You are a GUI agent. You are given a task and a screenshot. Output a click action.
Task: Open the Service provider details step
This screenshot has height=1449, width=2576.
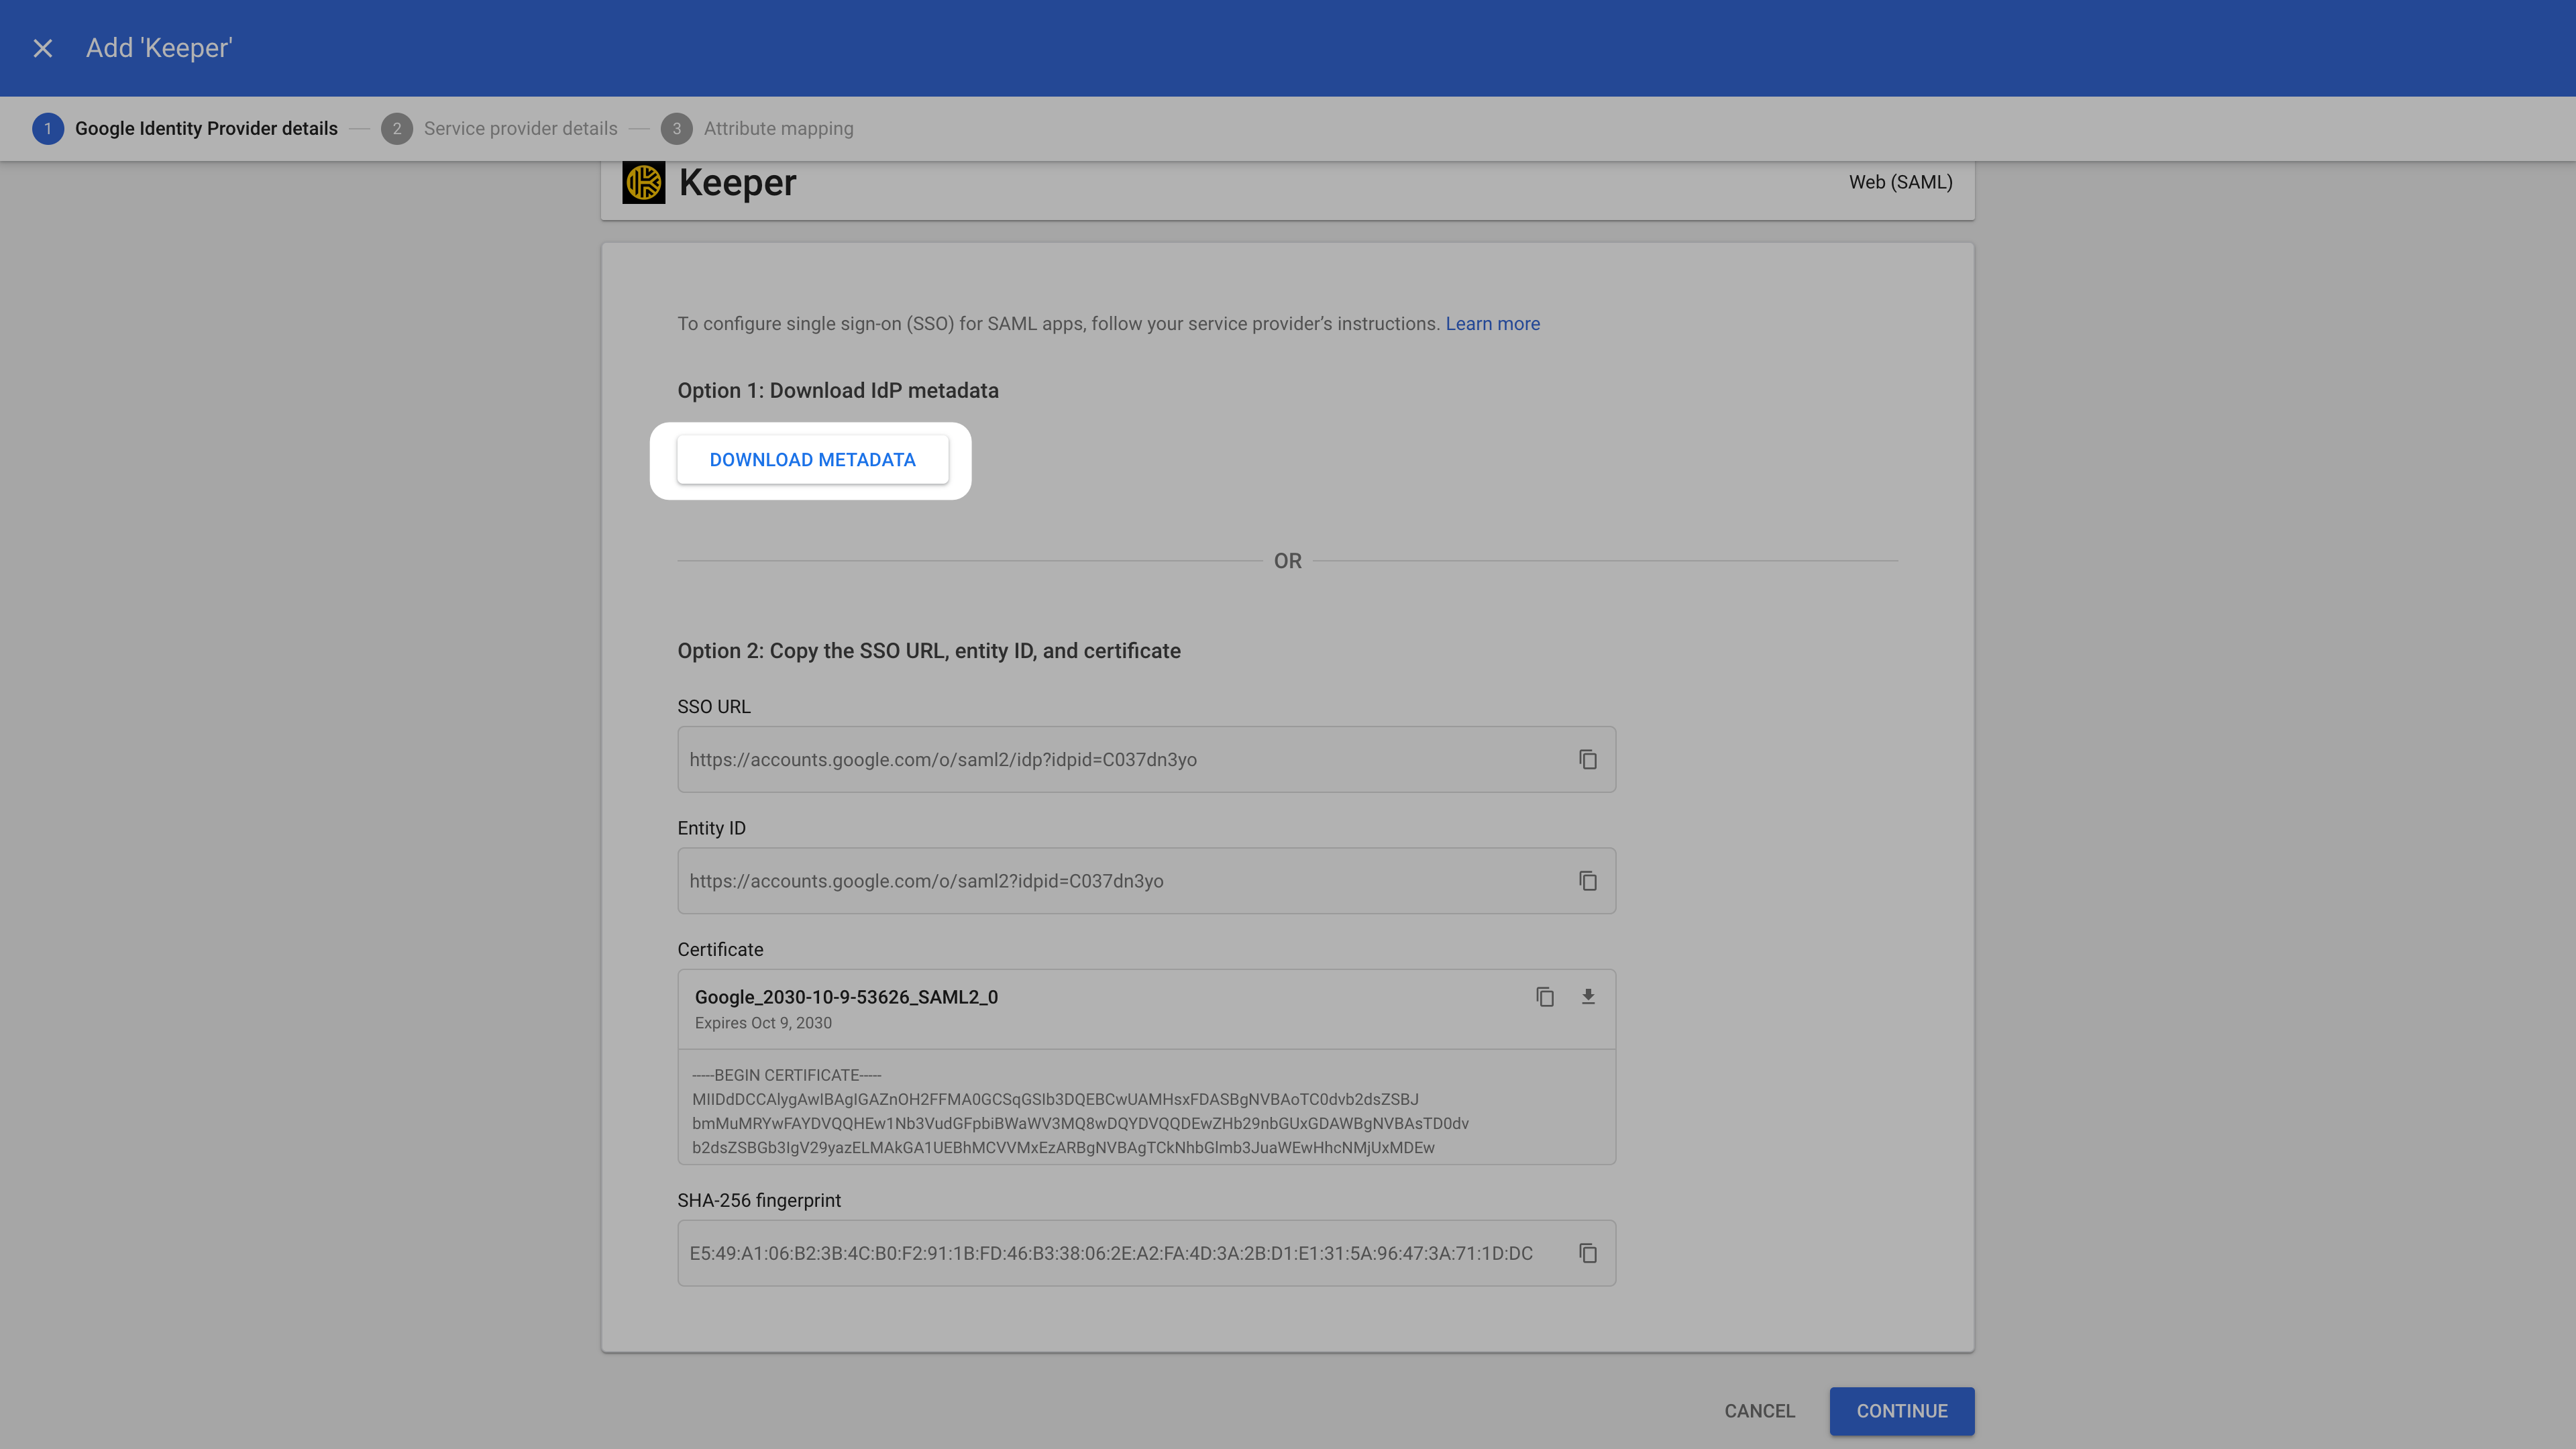coord(519,128)
